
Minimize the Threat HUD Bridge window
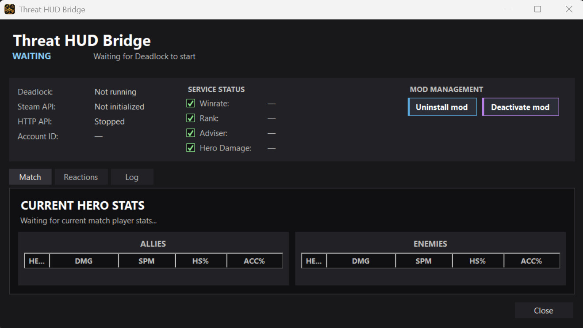pos(506,9)
